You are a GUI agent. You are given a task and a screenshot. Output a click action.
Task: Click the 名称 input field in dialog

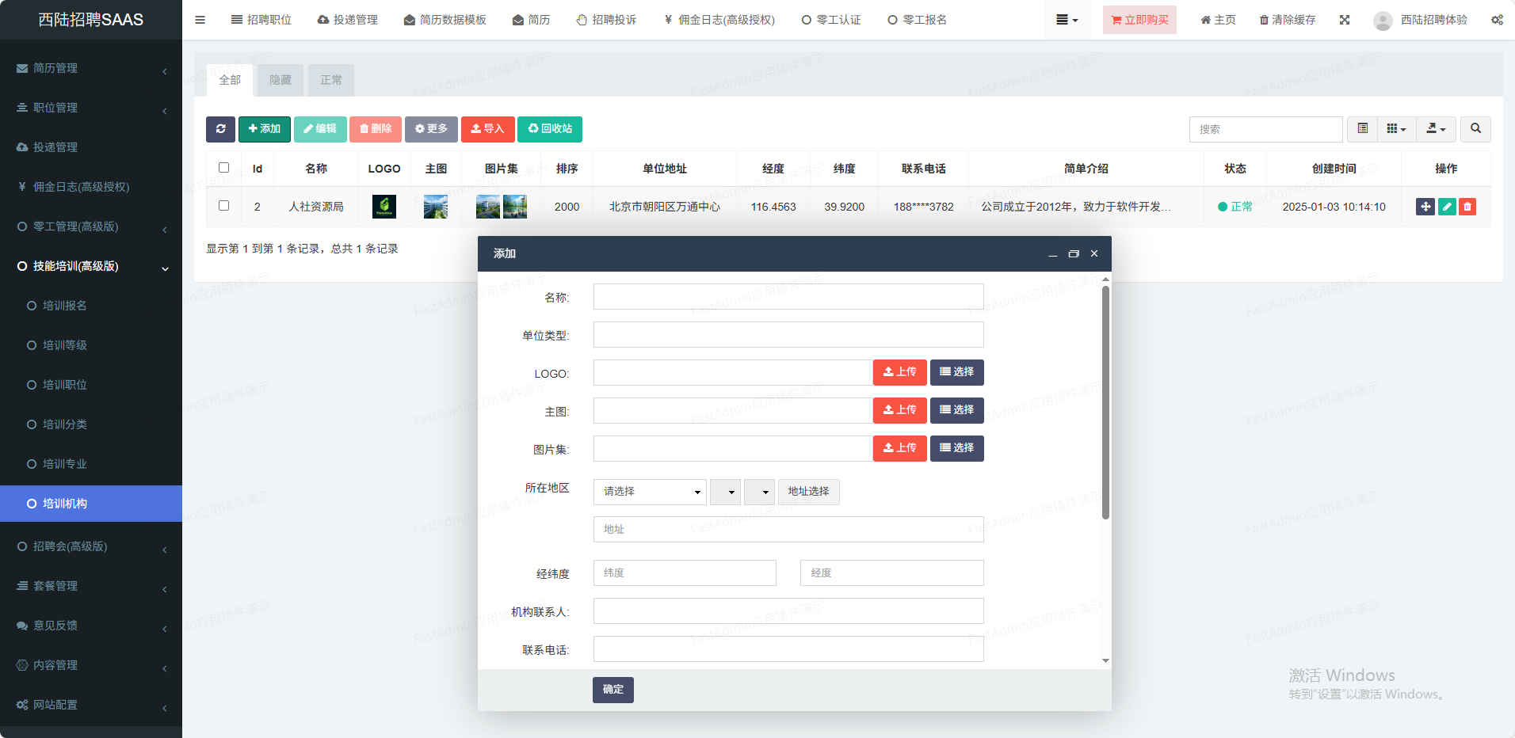point(788,297)
